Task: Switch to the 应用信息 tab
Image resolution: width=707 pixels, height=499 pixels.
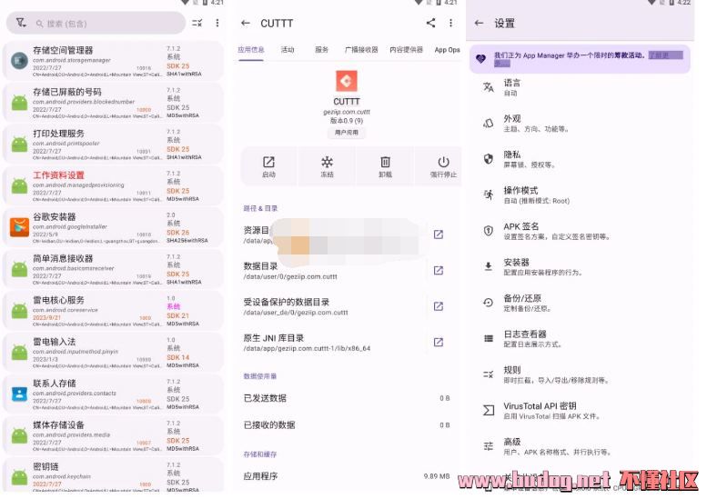Action: click(251, 50)
